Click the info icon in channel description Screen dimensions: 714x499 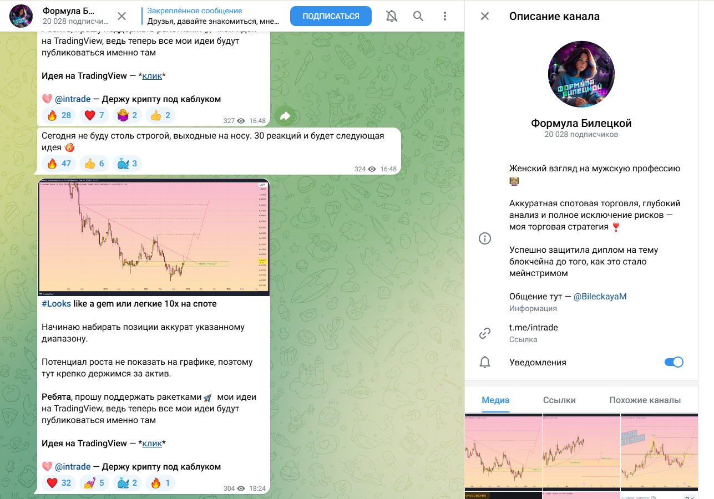point(485,238)
